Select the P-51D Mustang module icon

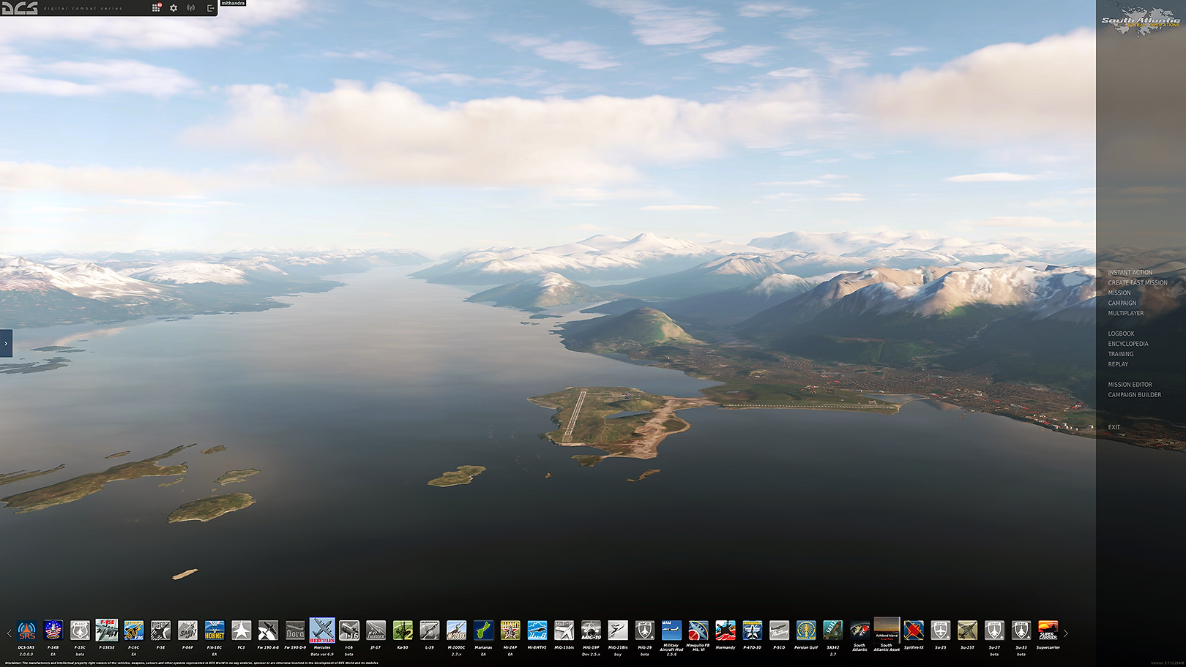coord(779,630)
